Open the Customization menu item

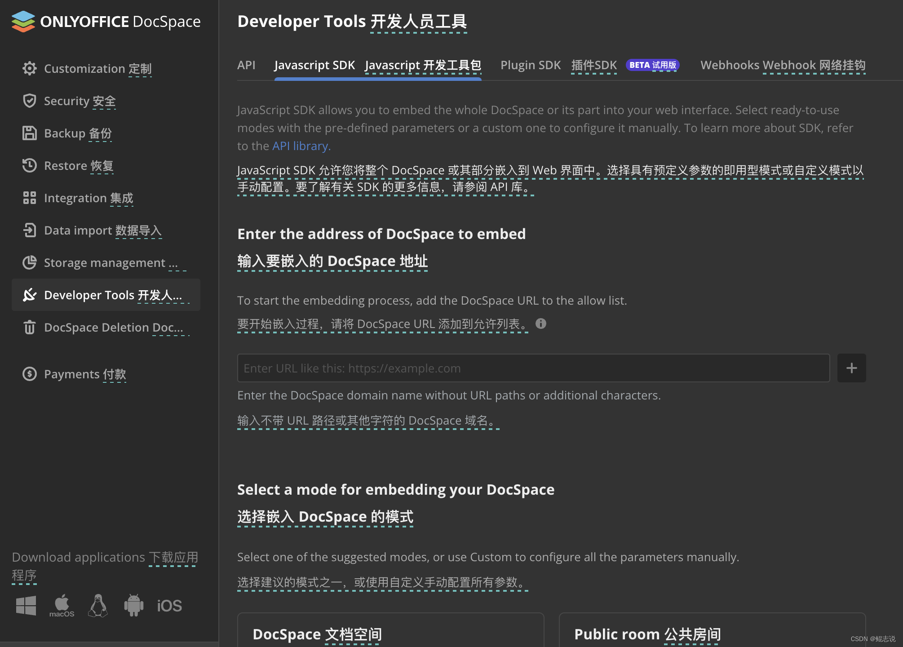pyautogui.click(x=106, y=68)
